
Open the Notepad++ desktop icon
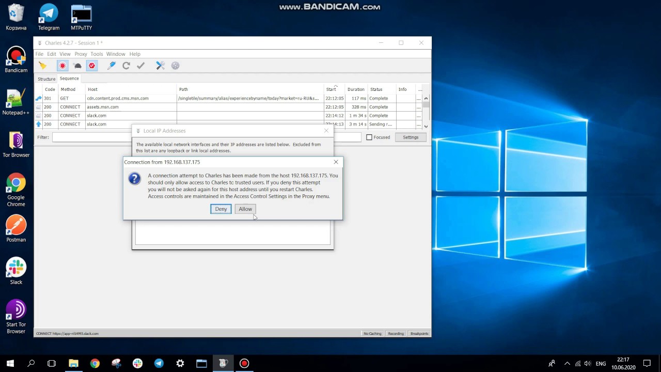point(16,102)
